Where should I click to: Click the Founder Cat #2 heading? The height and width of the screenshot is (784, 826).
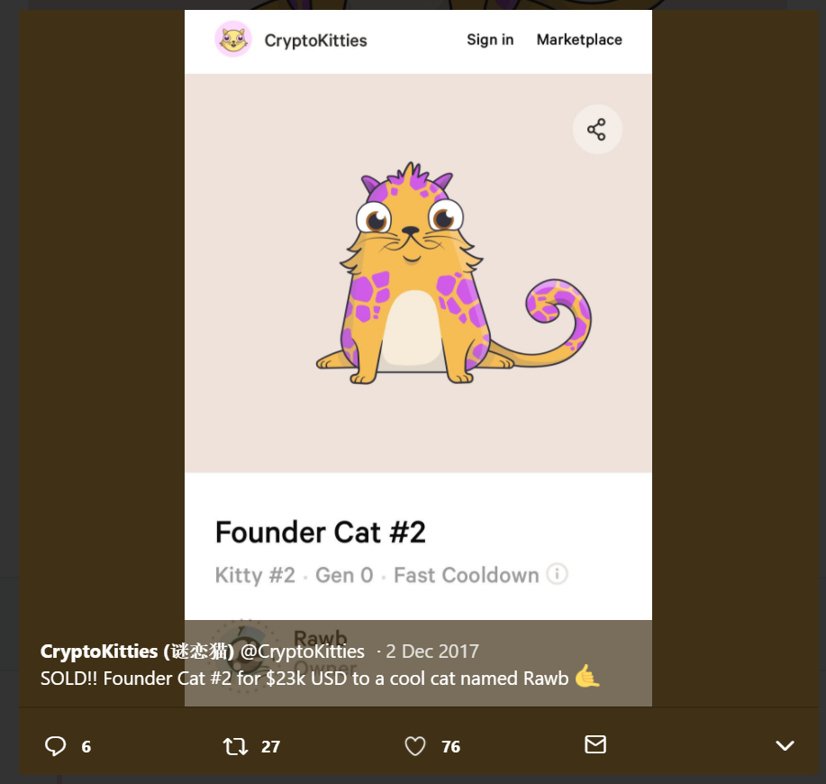(x=320, y=533)
